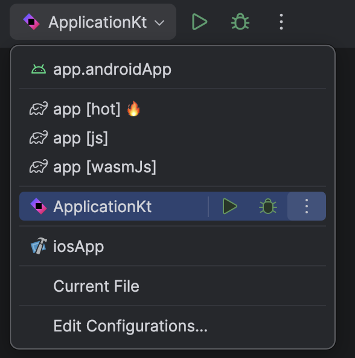Click the fire emoji next to app [hot]
The image size is (355, 358).
(x=133, y=108)
